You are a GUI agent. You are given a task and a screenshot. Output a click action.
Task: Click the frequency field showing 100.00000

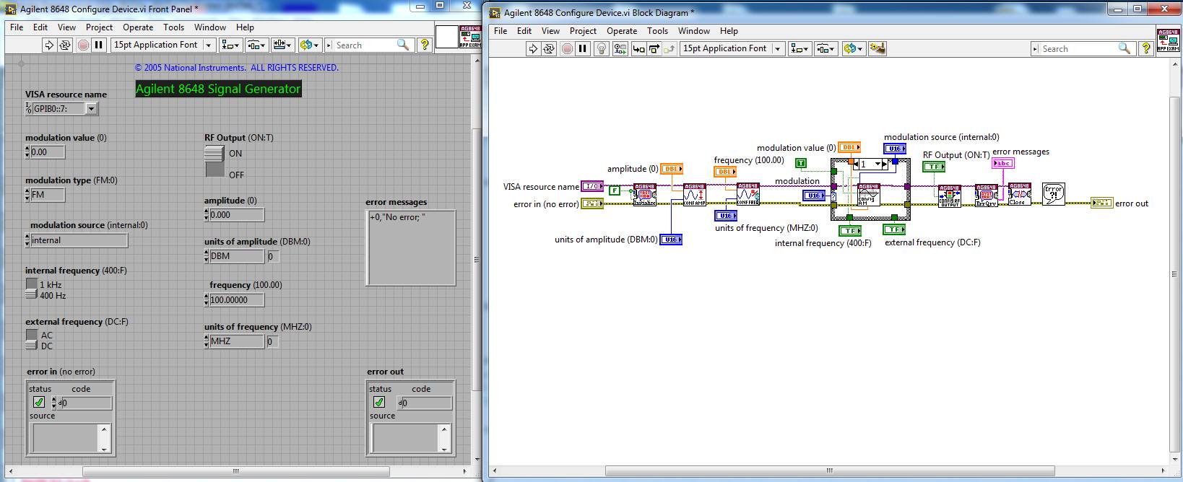click(237, 300)
